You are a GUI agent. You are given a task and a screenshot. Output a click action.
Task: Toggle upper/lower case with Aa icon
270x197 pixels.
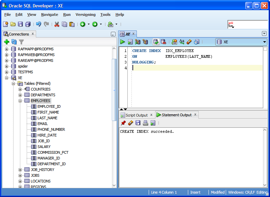(x=182, y=42)
